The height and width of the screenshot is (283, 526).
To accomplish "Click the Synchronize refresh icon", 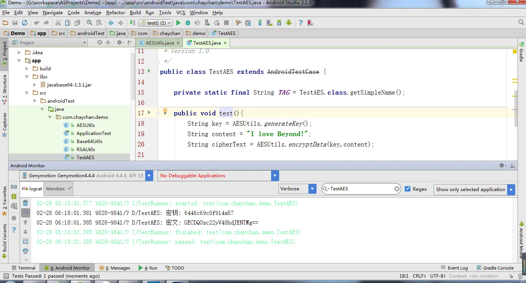I will click(25, 23).
